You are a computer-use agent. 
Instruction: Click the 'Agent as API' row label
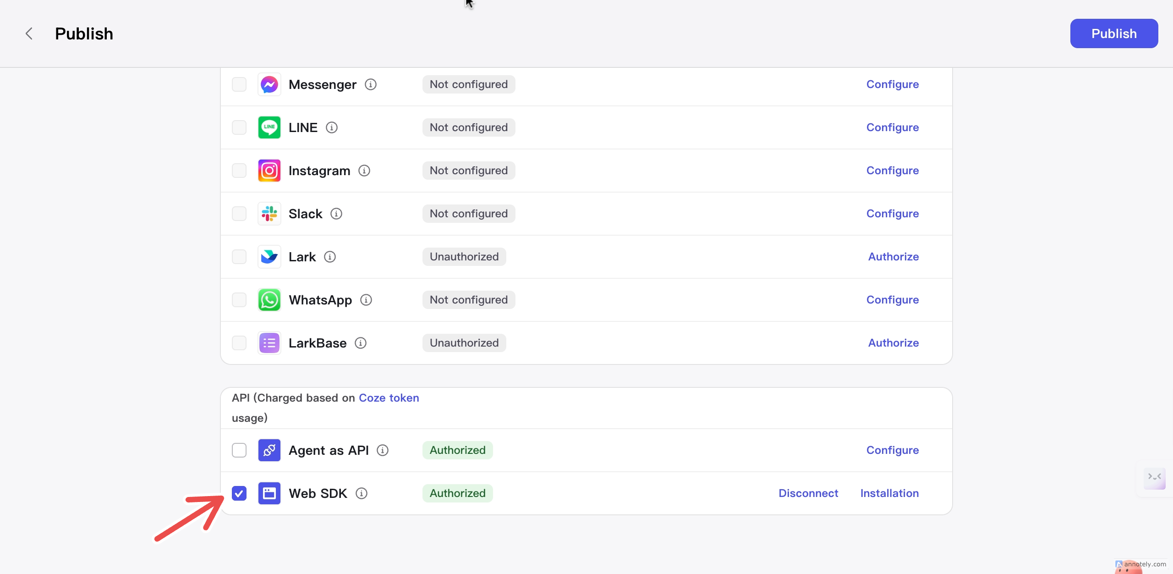click(329, 450)
